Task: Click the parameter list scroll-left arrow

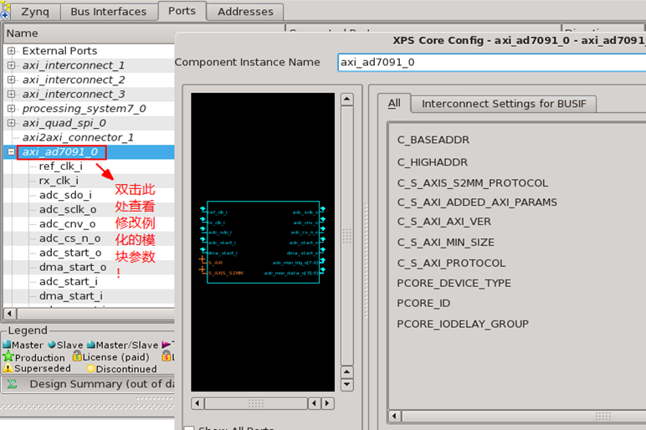Action: (x=395, y=416)
